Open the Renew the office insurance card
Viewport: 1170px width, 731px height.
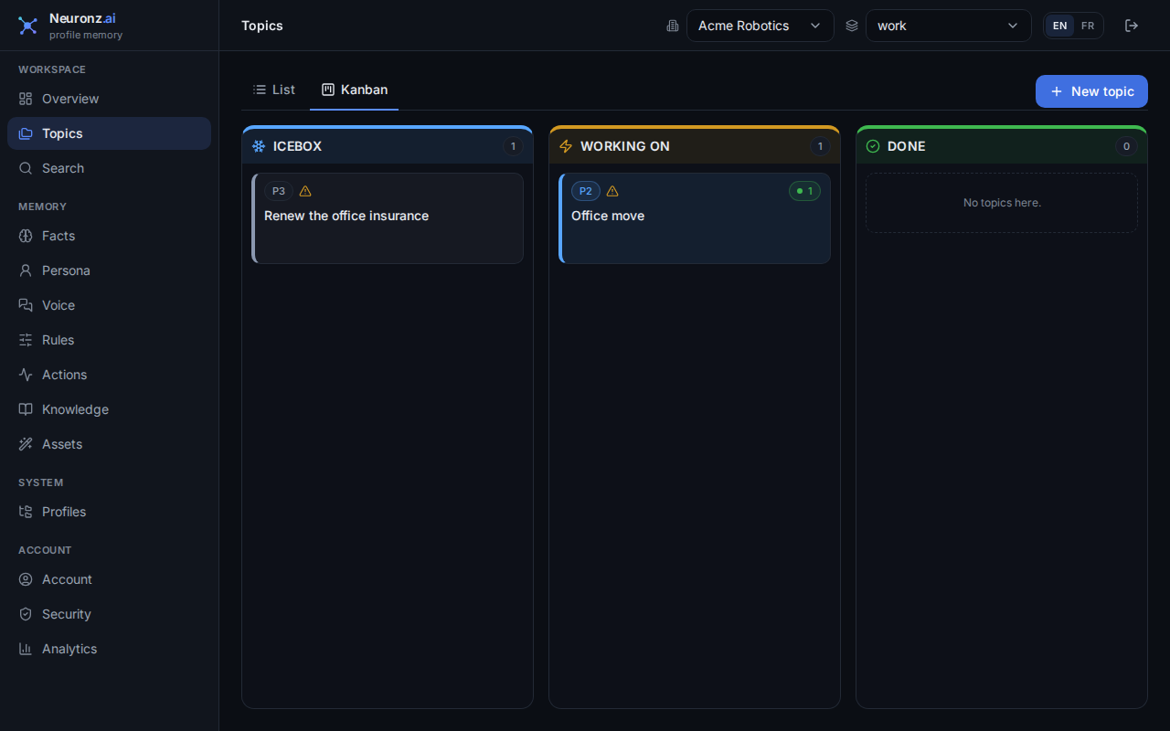pyautogui.click(x=388, y=218)
